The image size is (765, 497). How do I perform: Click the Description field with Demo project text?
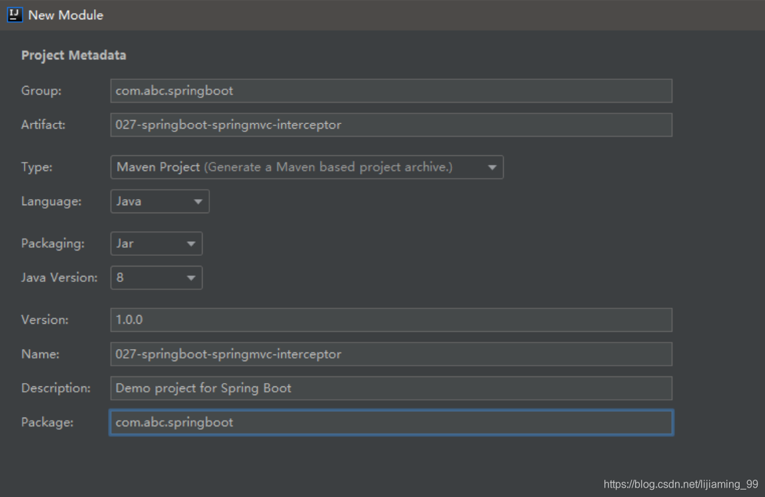391,388
